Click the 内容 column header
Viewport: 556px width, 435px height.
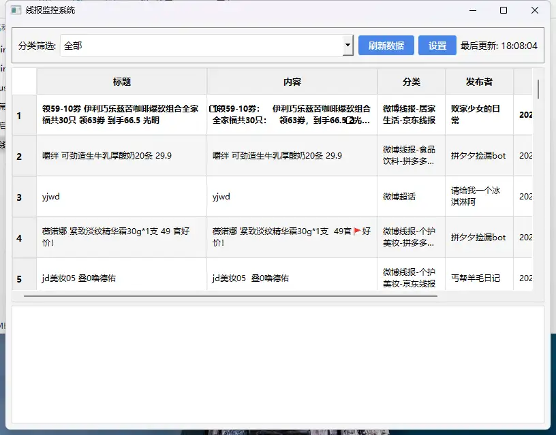tap(292, 82)
